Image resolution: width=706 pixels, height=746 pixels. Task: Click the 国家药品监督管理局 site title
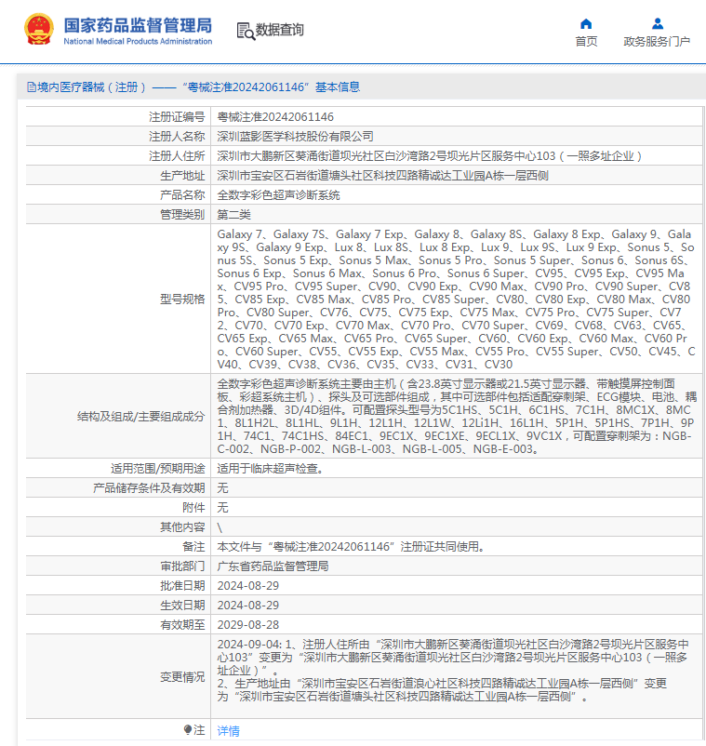coord(138,26)
